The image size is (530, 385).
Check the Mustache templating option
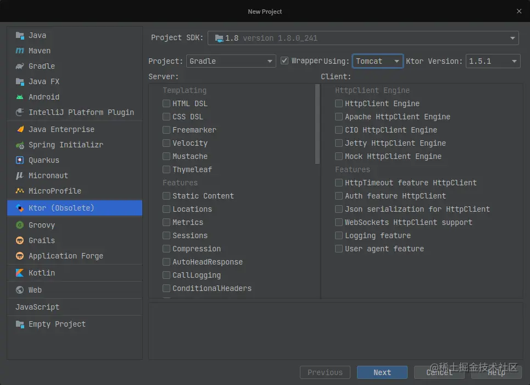166,156
